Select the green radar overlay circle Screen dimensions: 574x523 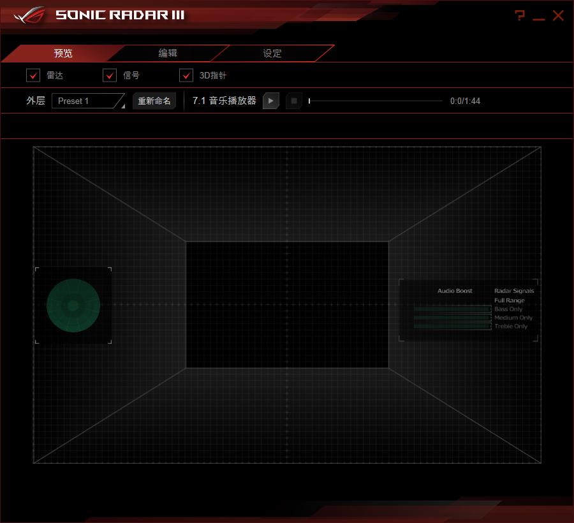(x=73, y=306)
